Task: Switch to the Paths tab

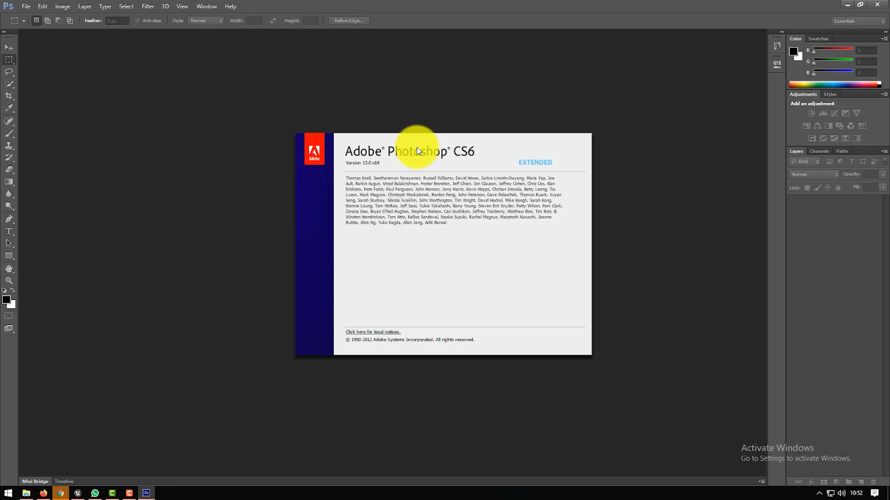Action: [x=842, y=151]
